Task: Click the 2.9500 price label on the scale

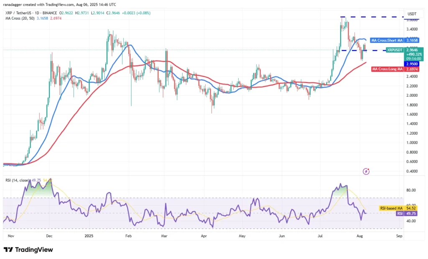Action: point(412,64)
